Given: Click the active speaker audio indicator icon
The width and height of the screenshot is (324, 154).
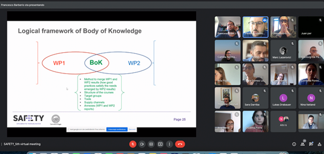Looking at the screenshot, I should pyautogui.click(x=265, y=20).
